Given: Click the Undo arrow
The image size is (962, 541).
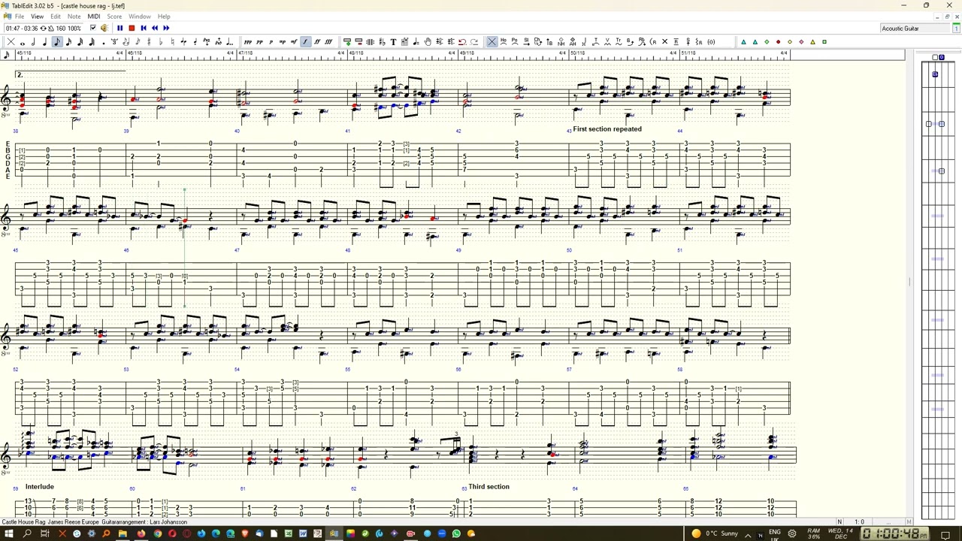Looking at the screenshot, I should [462, 42].
